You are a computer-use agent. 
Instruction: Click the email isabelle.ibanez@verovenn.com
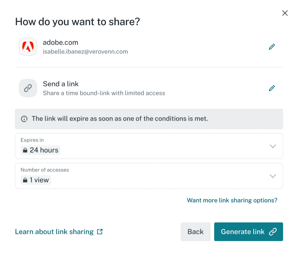[85, 51]
